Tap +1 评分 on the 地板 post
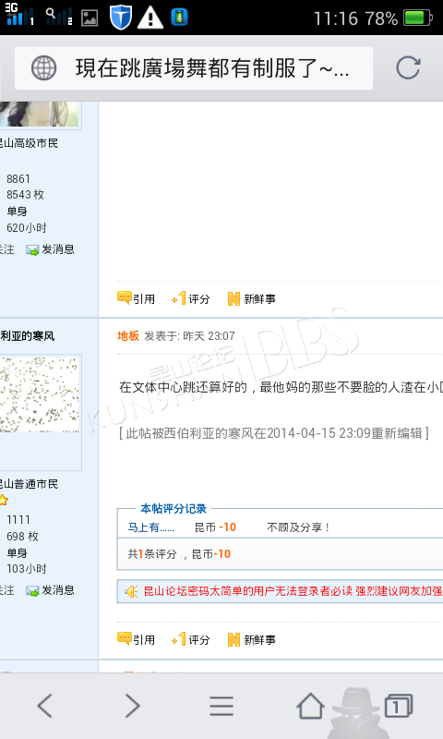Viewport: 443px width, 739px height. 191,639
